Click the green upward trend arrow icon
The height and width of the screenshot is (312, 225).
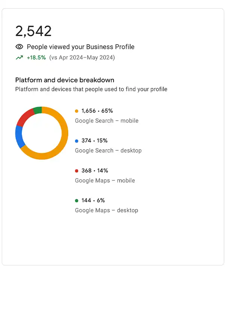[19, 58]
